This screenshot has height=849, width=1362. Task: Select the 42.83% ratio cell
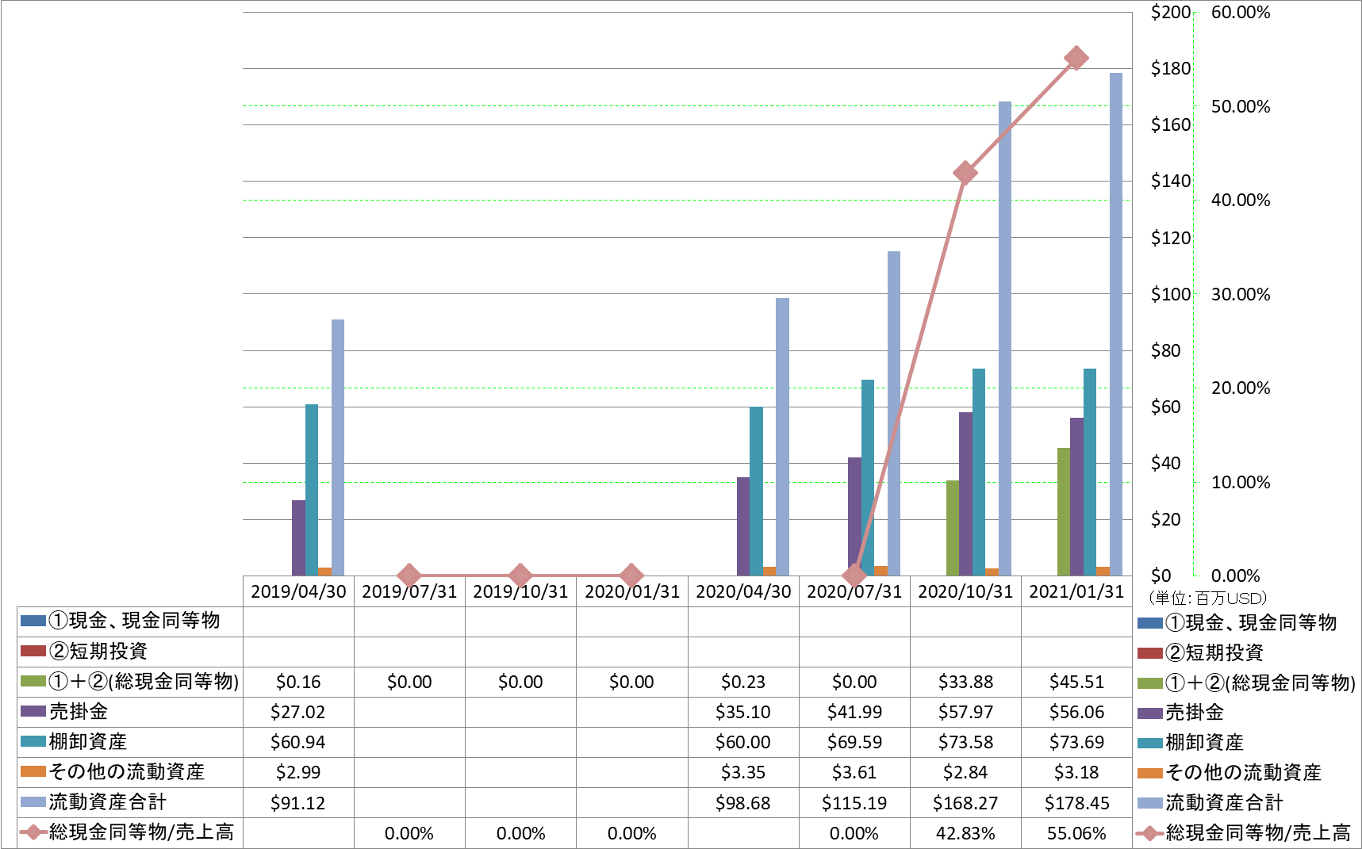(x=965, y=833)
